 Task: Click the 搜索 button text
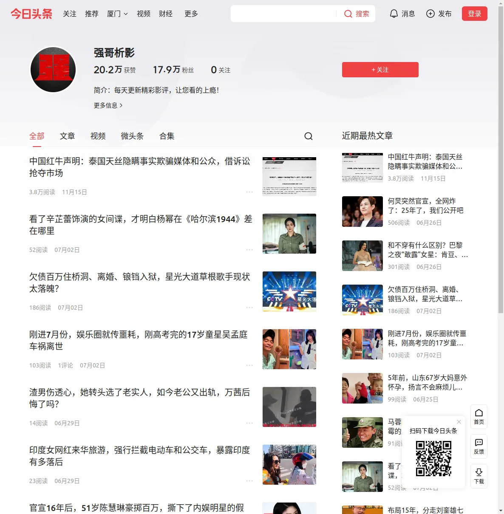(362, 14)
